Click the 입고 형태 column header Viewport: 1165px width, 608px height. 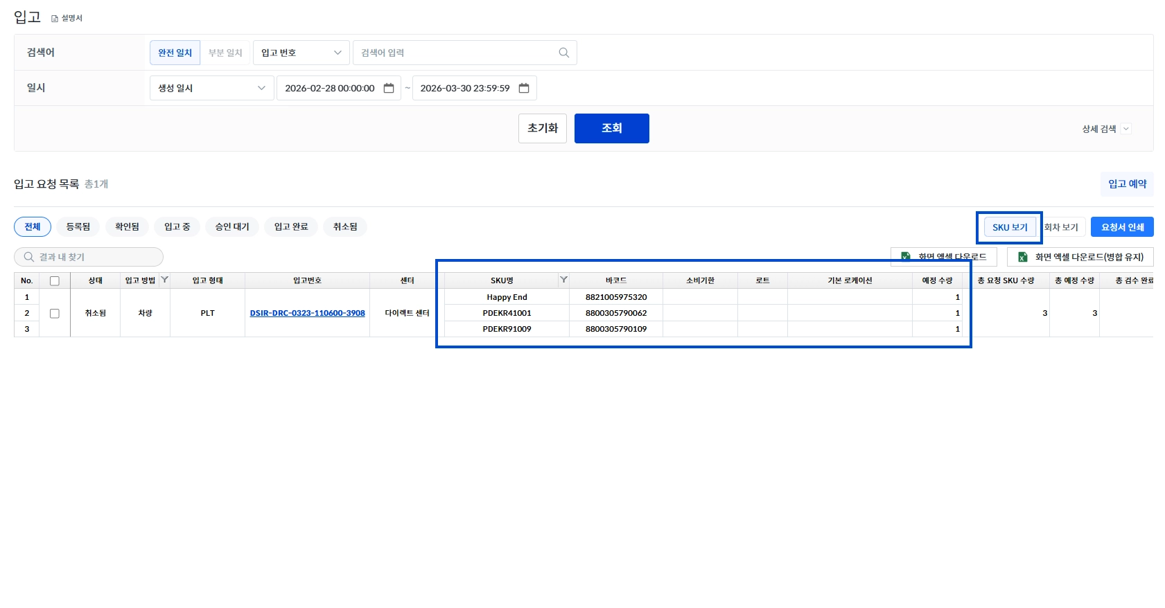pos(207,280)
